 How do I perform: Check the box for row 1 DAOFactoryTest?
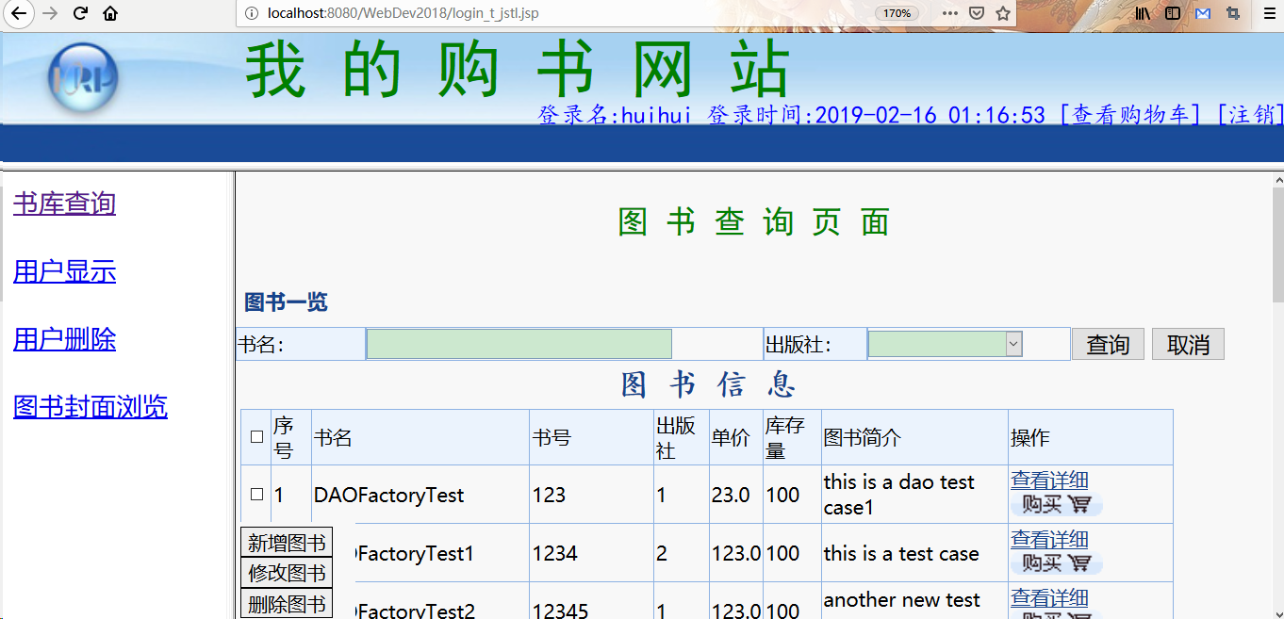(x=256, y=495)
